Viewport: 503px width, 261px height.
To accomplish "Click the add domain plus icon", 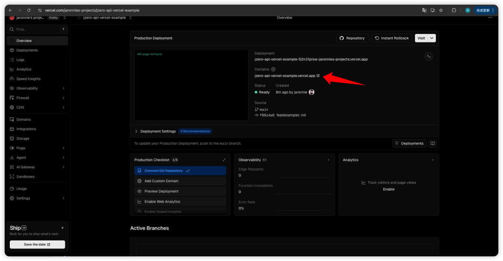I will tap(273, 69).
